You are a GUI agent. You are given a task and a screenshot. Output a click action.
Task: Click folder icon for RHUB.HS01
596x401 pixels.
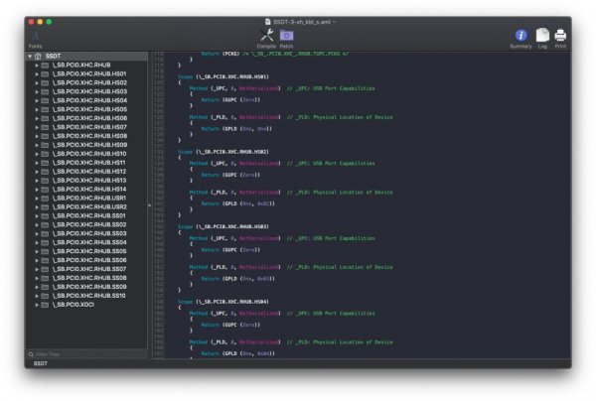[x=45, y=74]
